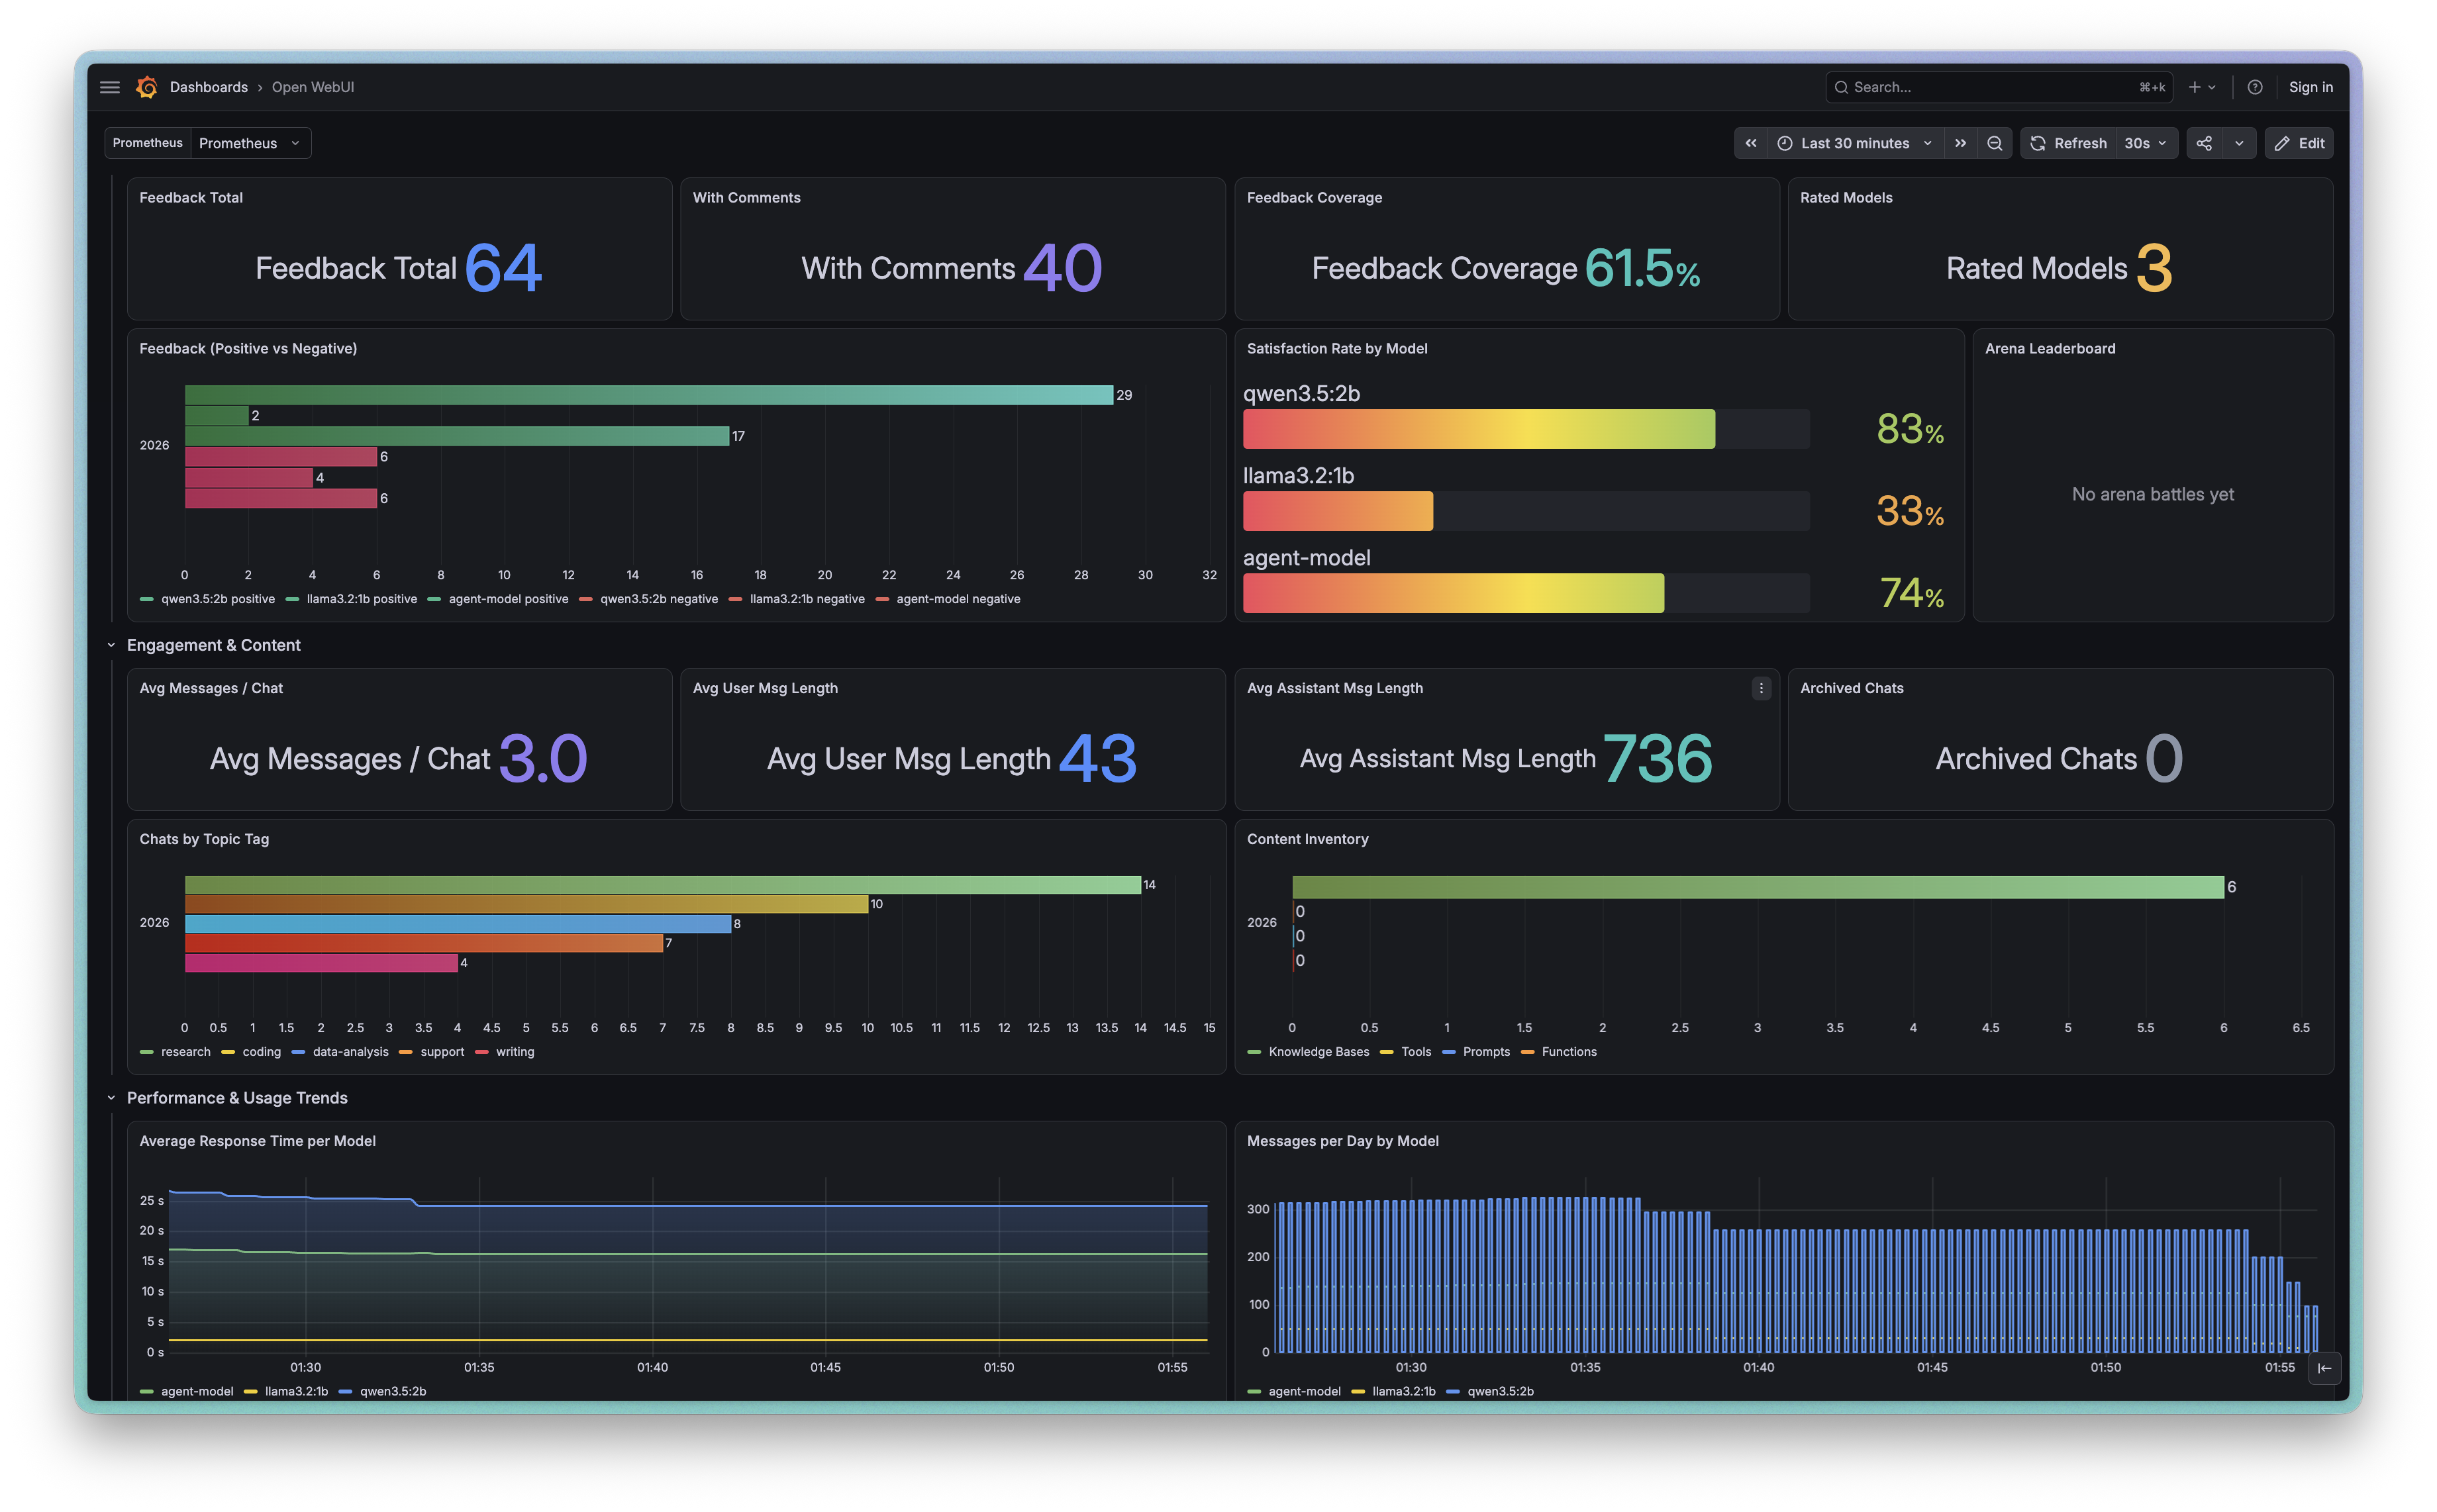The width and height of the screenshot is (2437, 1512).
Task: Click the Grafana logo icon
Action: click(147, 87)
